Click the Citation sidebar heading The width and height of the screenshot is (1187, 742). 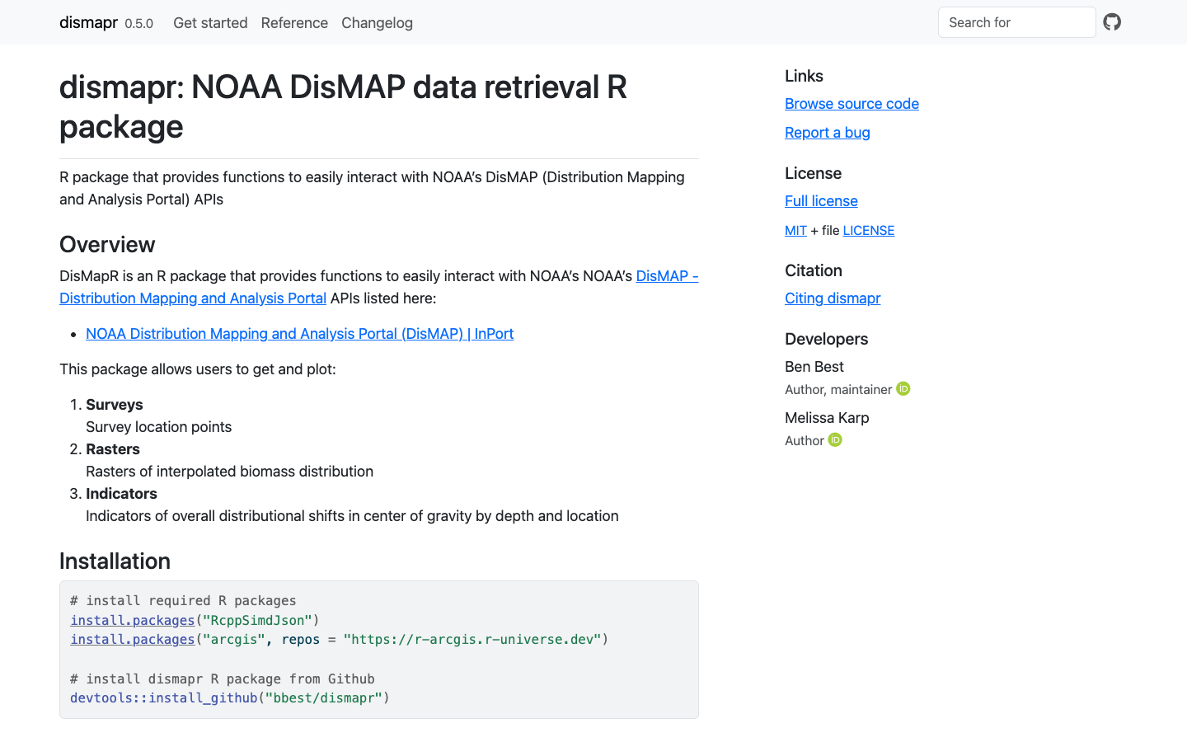tap(814, 270)
